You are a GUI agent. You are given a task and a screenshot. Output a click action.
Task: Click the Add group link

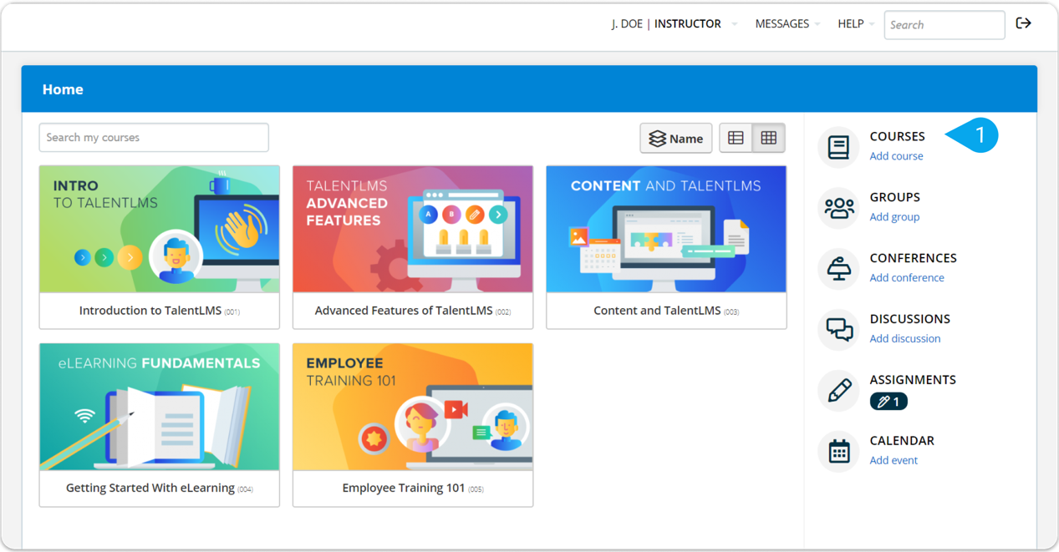tap(894, 217)
